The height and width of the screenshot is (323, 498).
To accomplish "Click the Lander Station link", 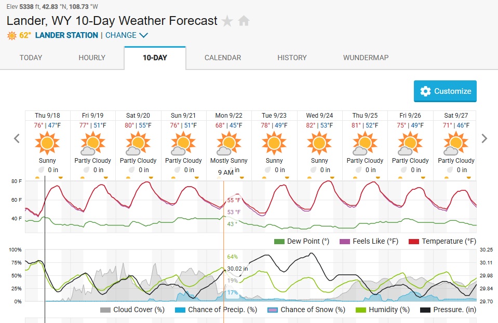I will click(66, 36).
